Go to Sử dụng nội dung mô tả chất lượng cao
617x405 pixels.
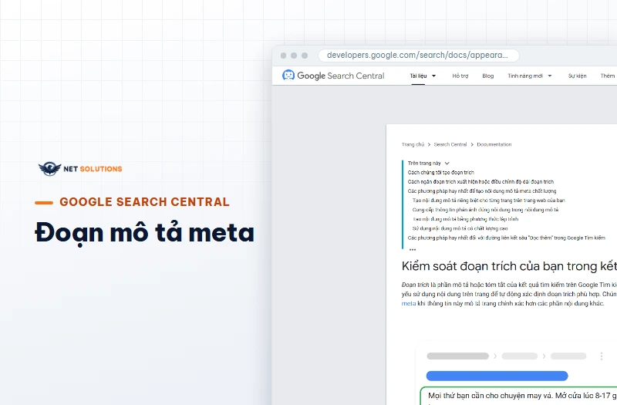point(460,228)
